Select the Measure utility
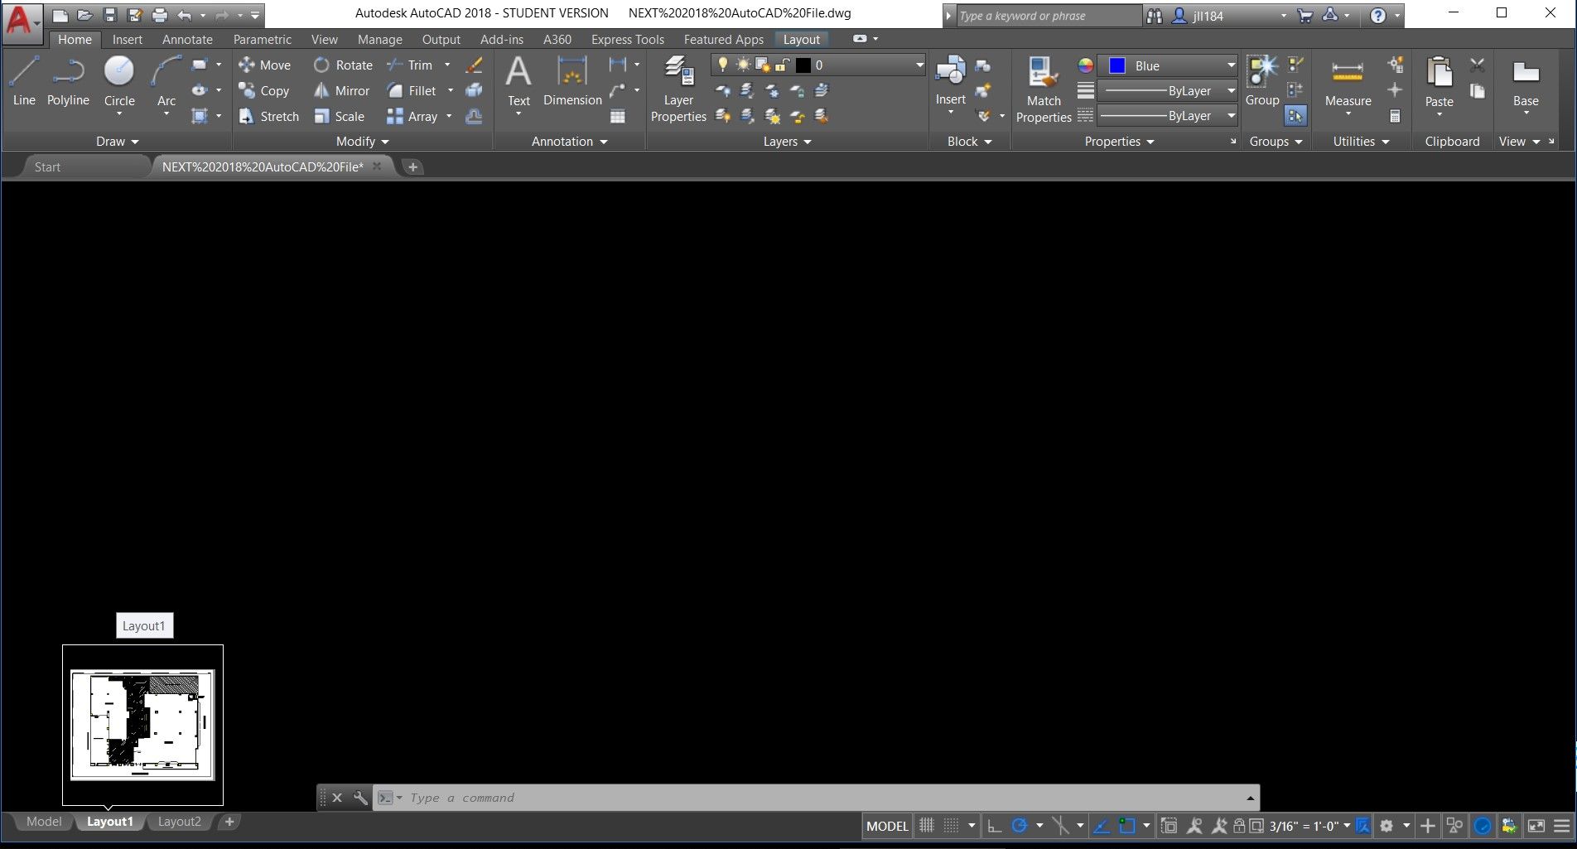The height and width of the screenshot is (849, 1577). coord(1348,83)
